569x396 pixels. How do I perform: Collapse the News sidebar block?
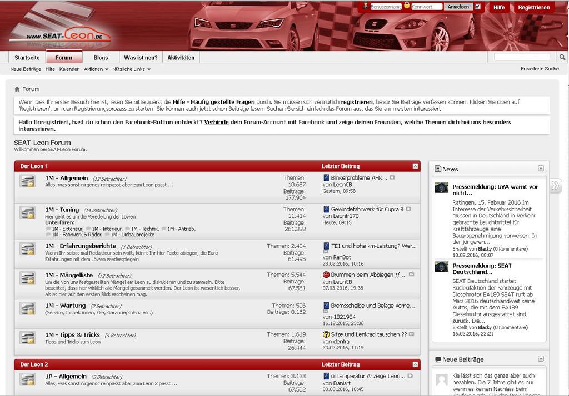[541, 169]
